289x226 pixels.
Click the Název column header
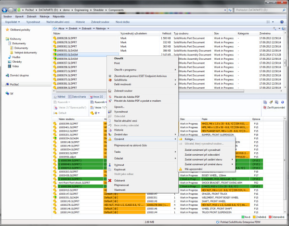click(x=86, y=33)
